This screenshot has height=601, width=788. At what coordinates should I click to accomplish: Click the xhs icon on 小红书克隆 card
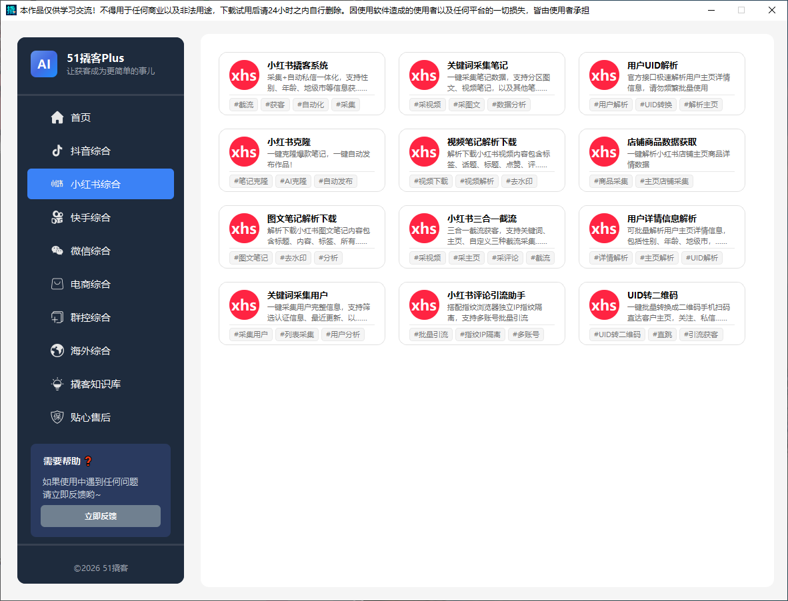(244, 152)
